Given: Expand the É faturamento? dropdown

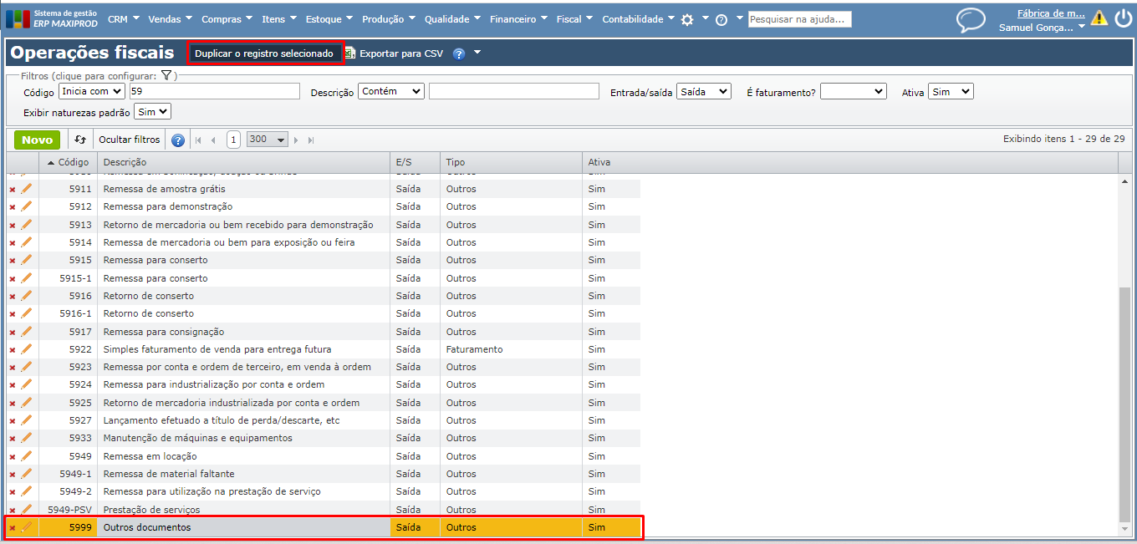Looking at the screenshot, I should [853, 92].
